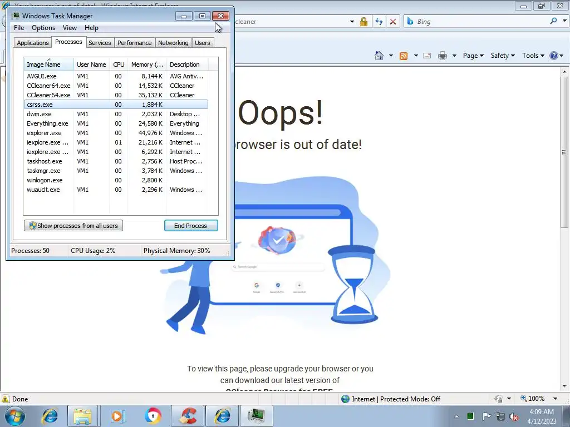Click the muted volume tray icon
Image resolution: width=570 pixels, height=427 pixels.
[514, 416]
